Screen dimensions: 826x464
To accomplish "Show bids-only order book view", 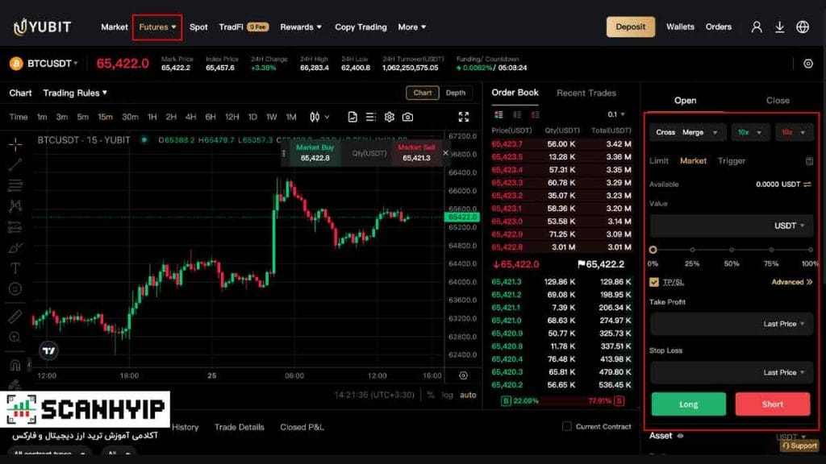I will point(517,114).
